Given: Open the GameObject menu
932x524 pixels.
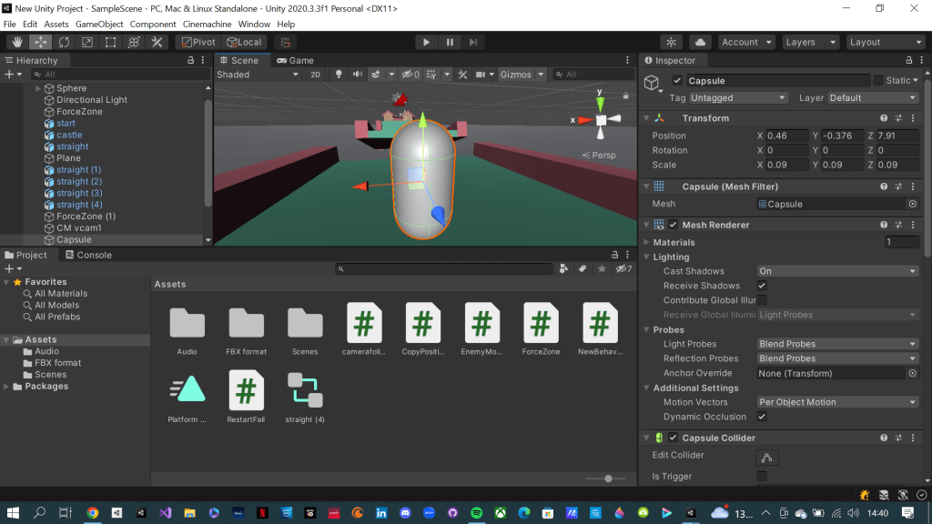Looking at the screenshot, I should tap(98, 24).
